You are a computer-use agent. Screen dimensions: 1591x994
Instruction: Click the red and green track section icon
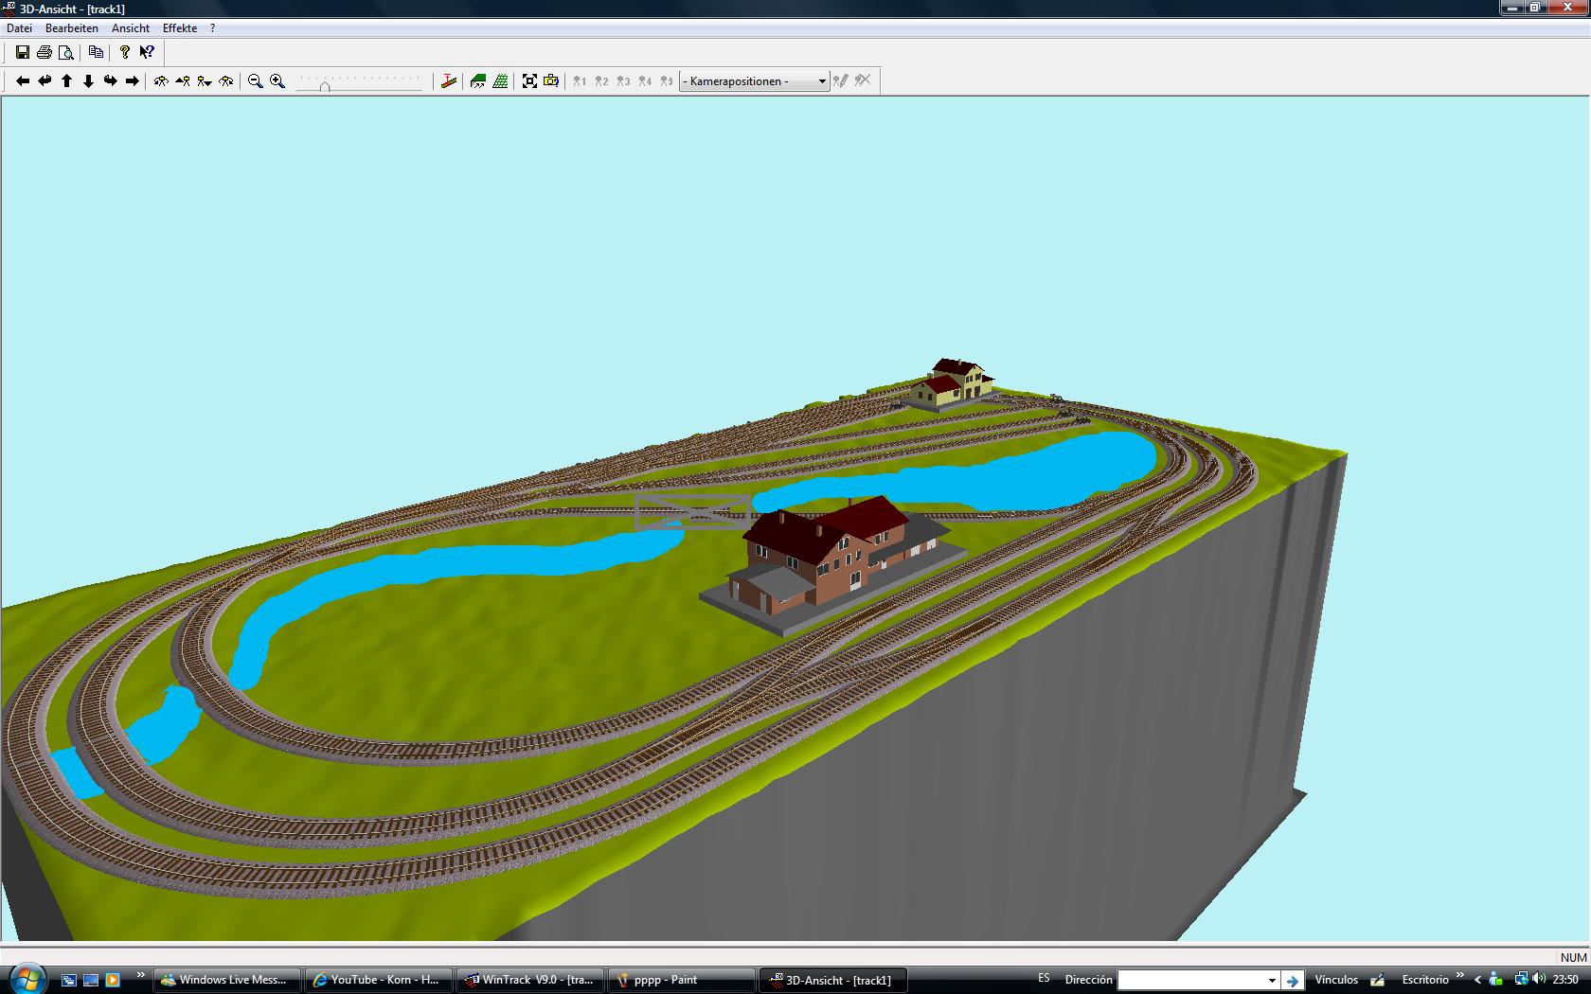coord(449,81)
